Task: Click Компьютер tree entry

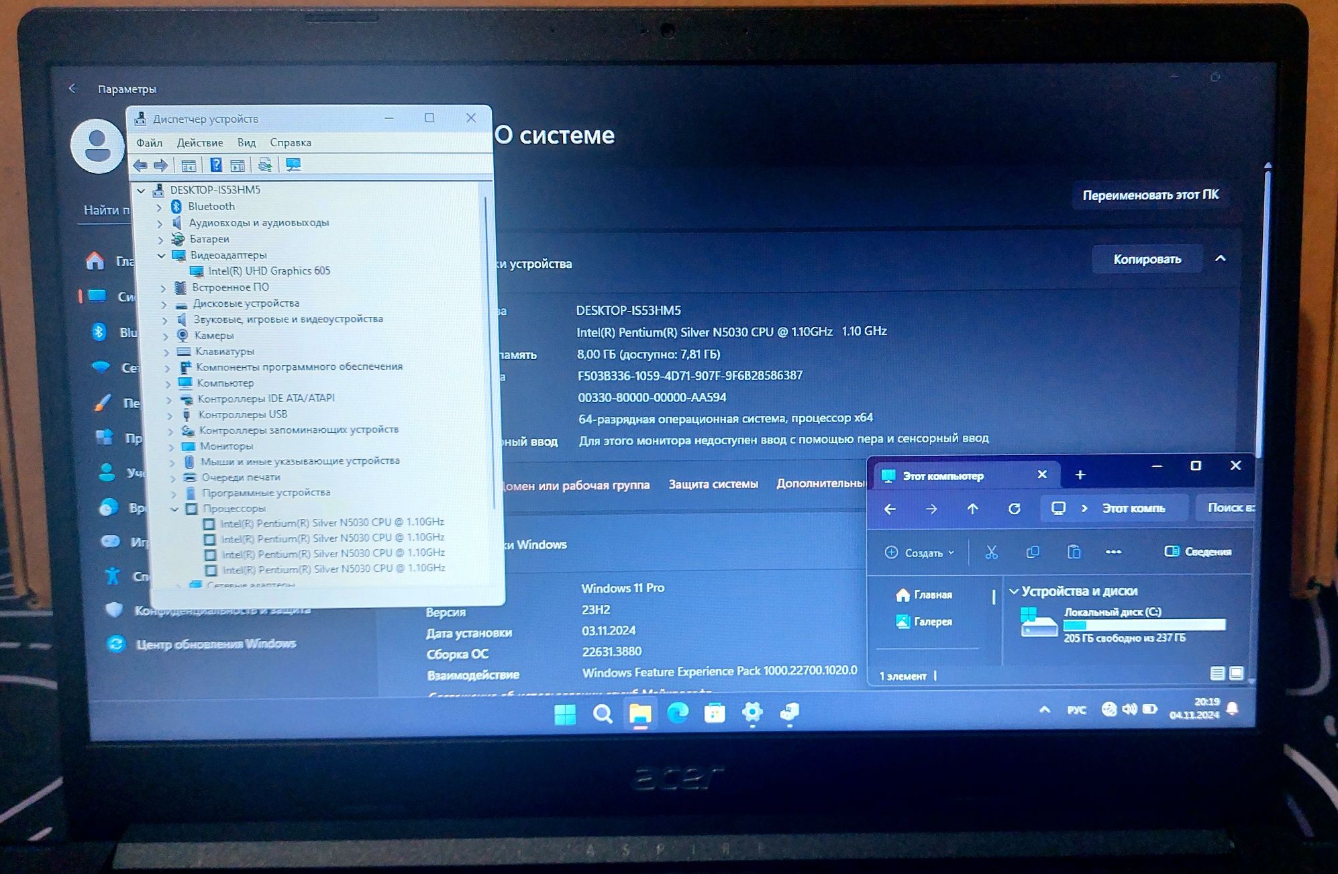Action: pyautogui.click(x=225, y=383)
